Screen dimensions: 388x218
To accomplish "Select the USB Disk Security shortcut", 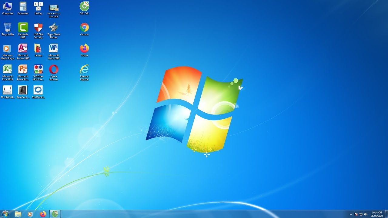I will tap(38, 31).
